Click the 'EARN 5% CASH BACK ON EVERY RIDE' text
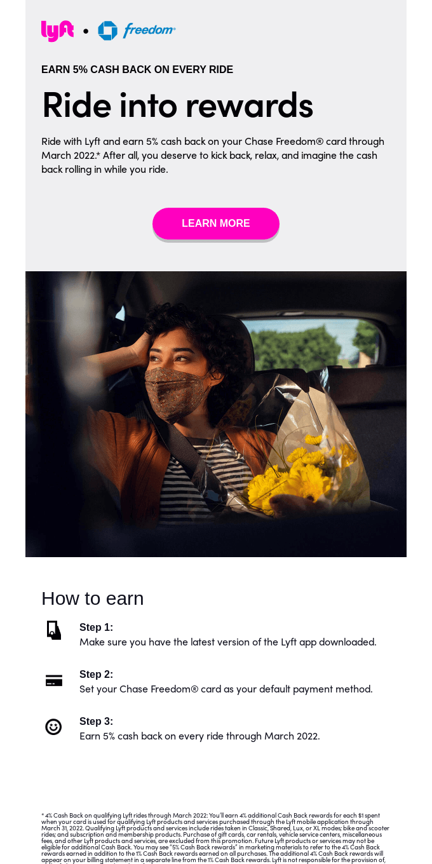This screenshot has height=864, width=432. coord(137,70)
